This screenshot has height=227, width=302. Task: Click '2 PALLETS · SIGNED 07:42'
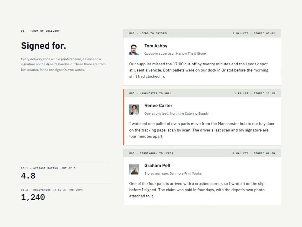coord(253,33)
